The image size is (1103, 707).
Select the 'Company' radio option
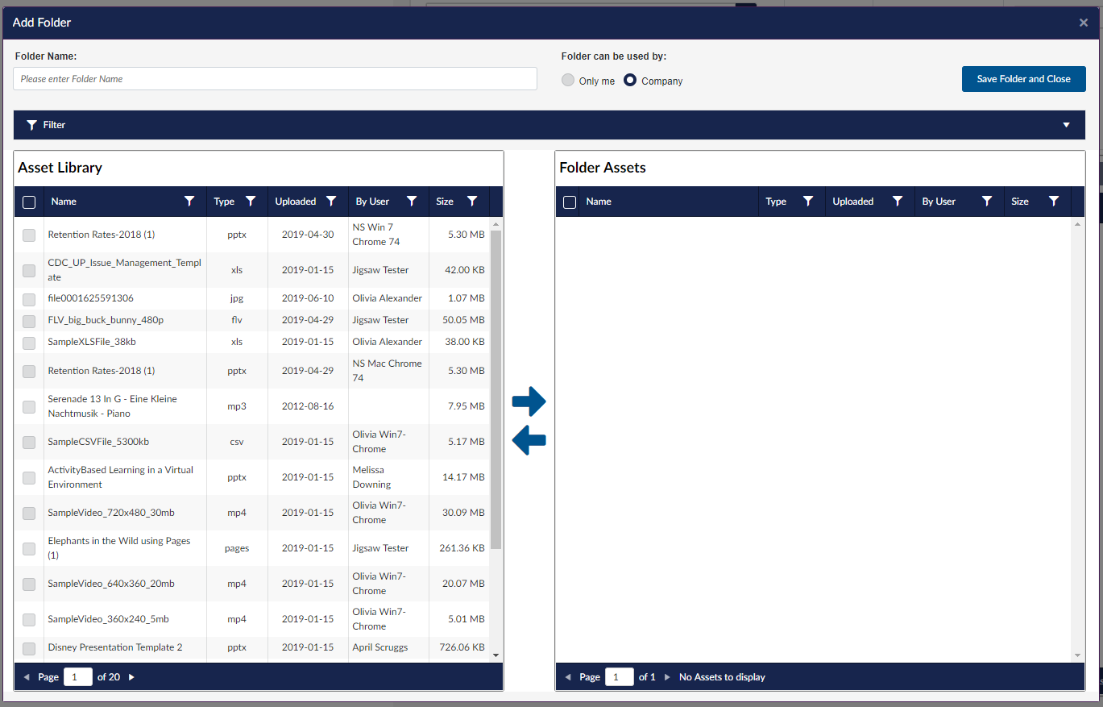630,81
